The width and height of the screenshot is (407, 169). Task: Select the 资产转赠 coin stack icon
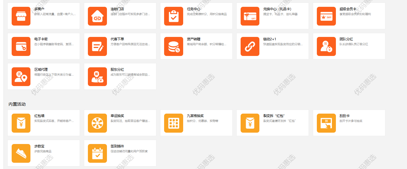coord(173,46)
